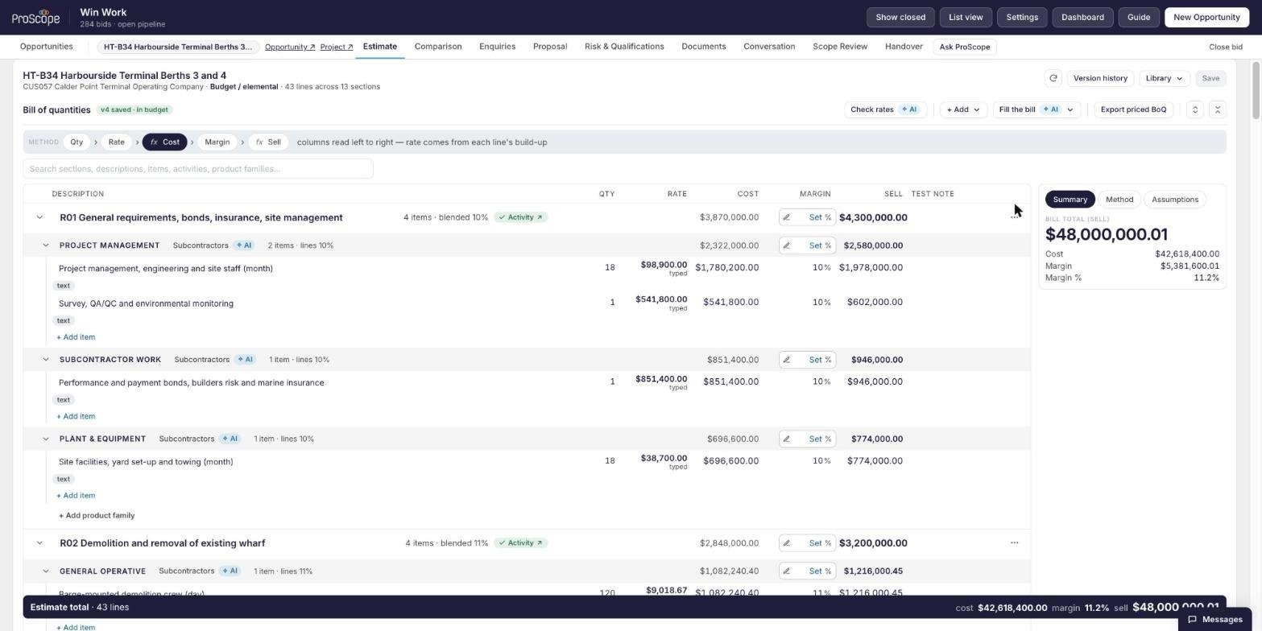Click the expand all sections icon
This screenshot has height=631, width=1262.
point(1195,109)
